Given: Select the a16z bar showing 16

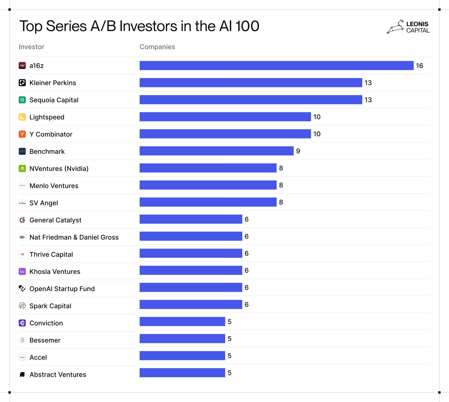Looking at the screenshot, I should coord(276,66).
